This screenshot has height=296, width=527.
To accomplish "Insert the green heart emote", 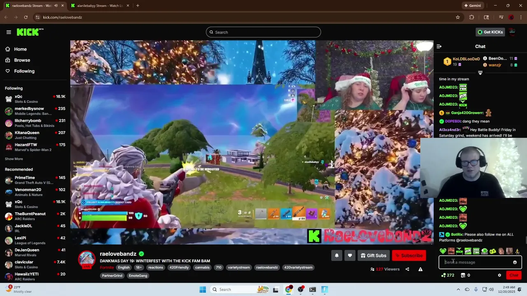I will 443,251.
